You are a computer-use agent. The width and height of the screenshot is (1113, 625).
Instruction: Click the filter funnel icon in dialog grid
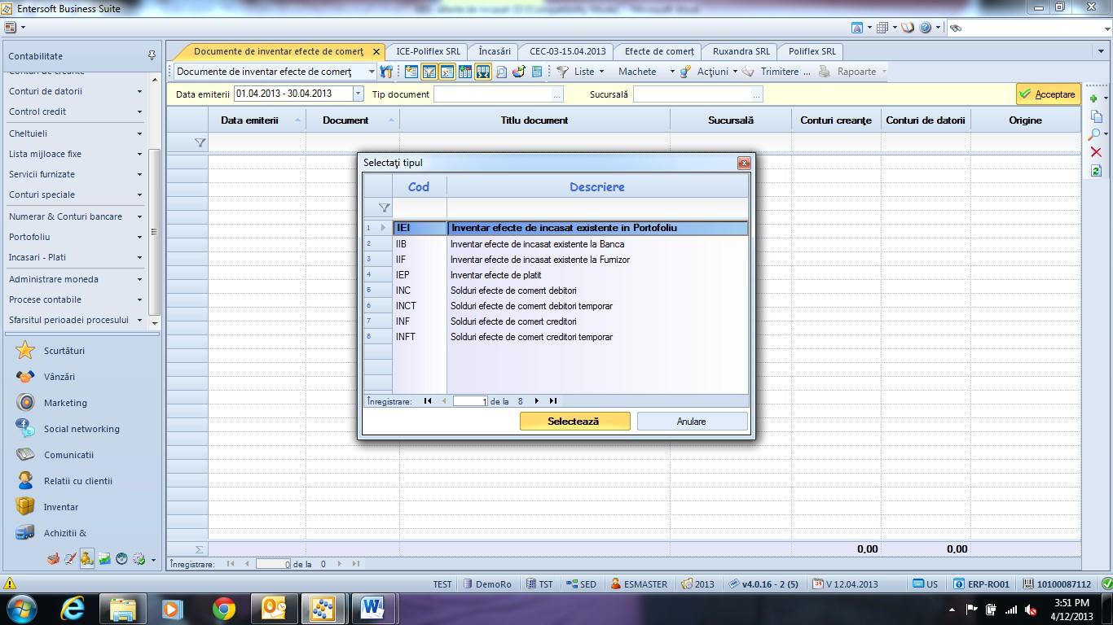tap(384, 208)
